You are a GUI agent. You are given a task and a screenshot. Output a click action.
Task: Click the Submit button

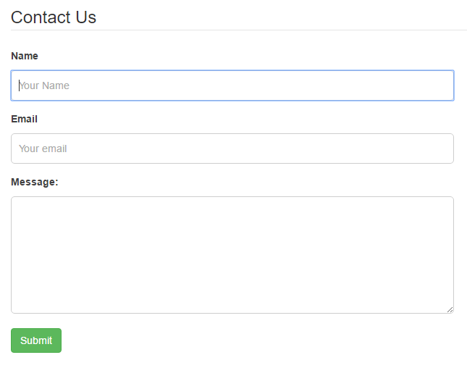point(36,340)
